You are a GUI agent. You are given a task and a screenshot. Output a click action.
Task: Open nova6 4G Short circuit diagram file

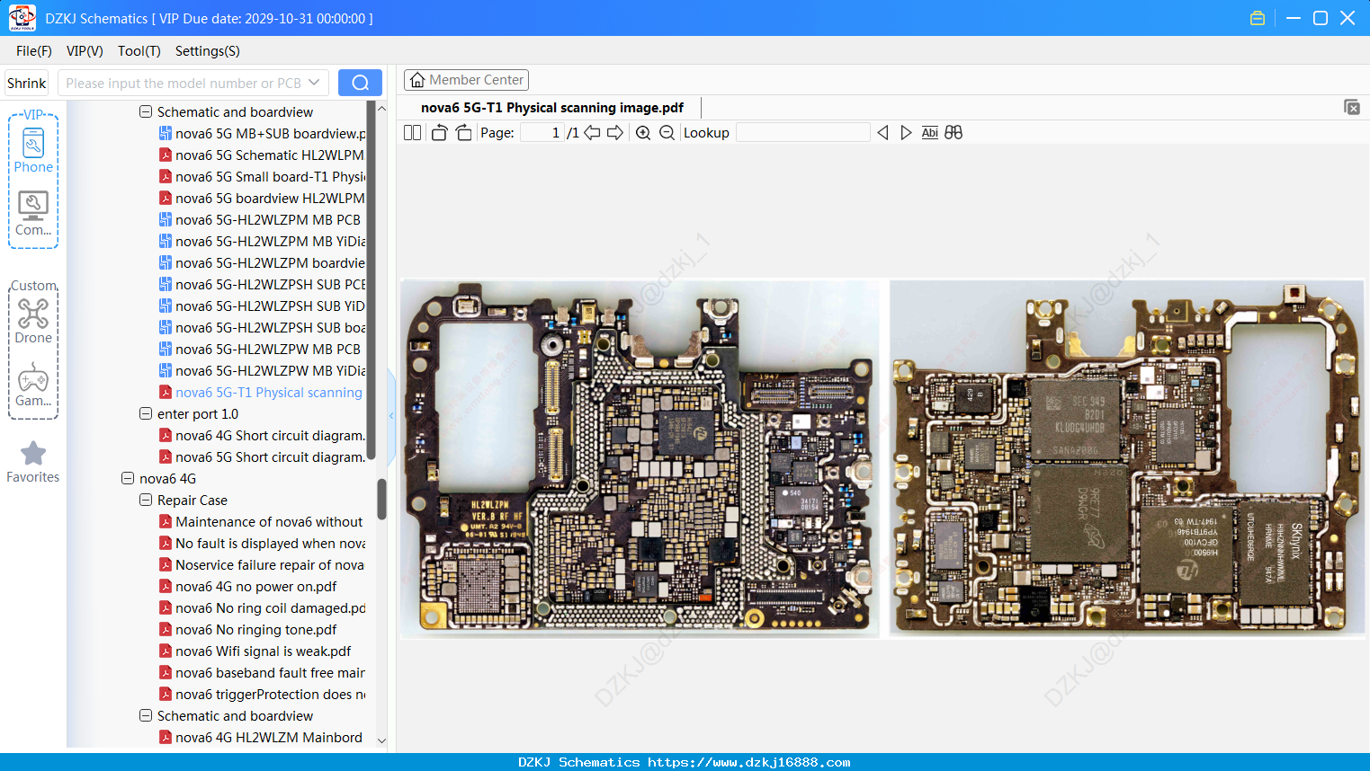pos(262,436)
